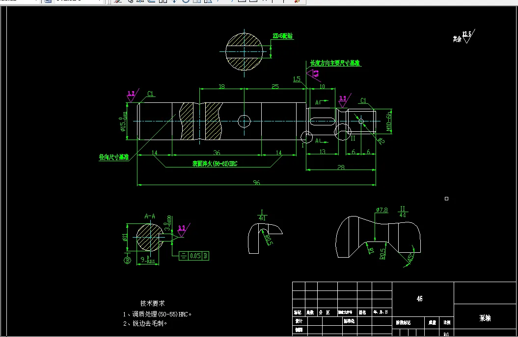
Task: Open the leftmost combo box dropdown
Action: point(37,1)
